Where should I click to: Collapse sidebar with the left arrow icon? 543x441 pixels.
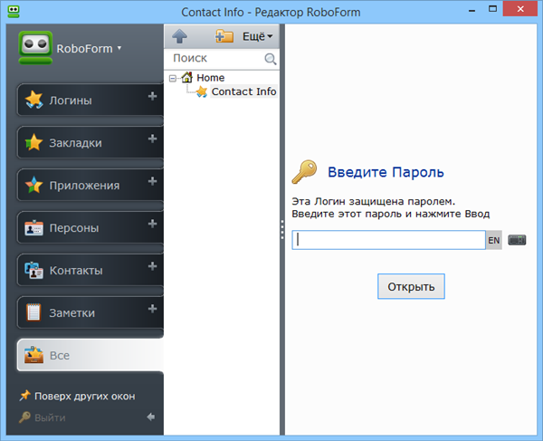pyautogui.click(x=150, y=417)
